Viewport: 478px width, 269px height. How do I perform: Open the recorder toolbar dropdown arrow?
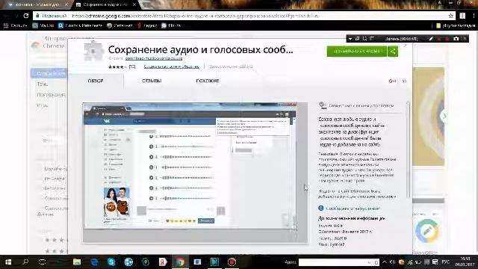[350, 39]
